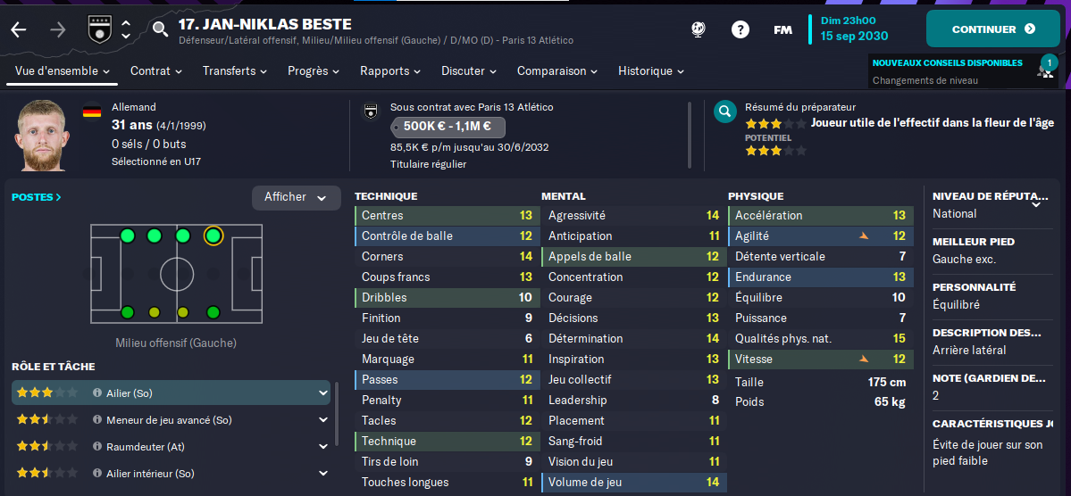Select the bottom-left green position dot on pitch
This screenshot has width=1071, height=496.
click(x=127, y=312)
